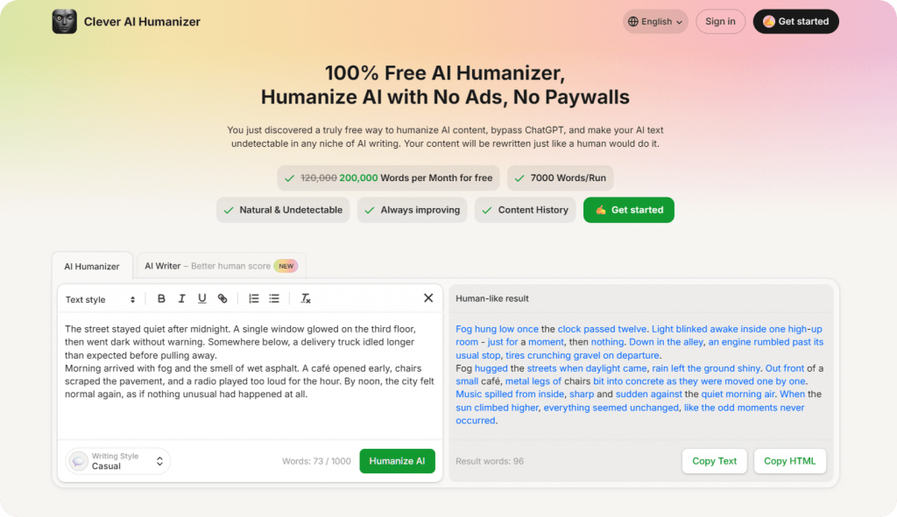The width and height of the screenshot is (897, 517).
Task: Click the checkmark icon beside 7000 Words/Run
Action: pyautogui.click(x=519, y=178)
